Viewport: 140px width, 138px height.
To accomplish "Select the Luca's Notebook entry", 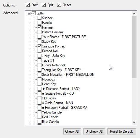I will click(x=54, y=65).
